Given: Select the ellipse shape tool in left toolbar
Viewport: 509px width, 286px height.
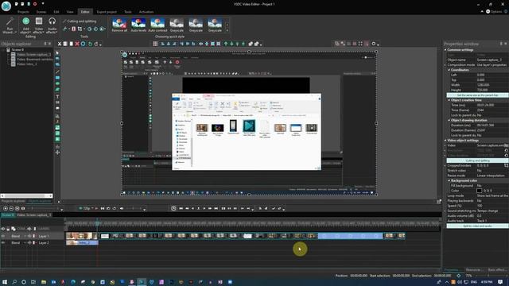Looking at the screenshot, I should click(x=57, y=83).
